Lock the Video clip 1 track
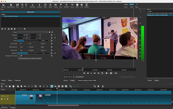 (x=2, y=99)
